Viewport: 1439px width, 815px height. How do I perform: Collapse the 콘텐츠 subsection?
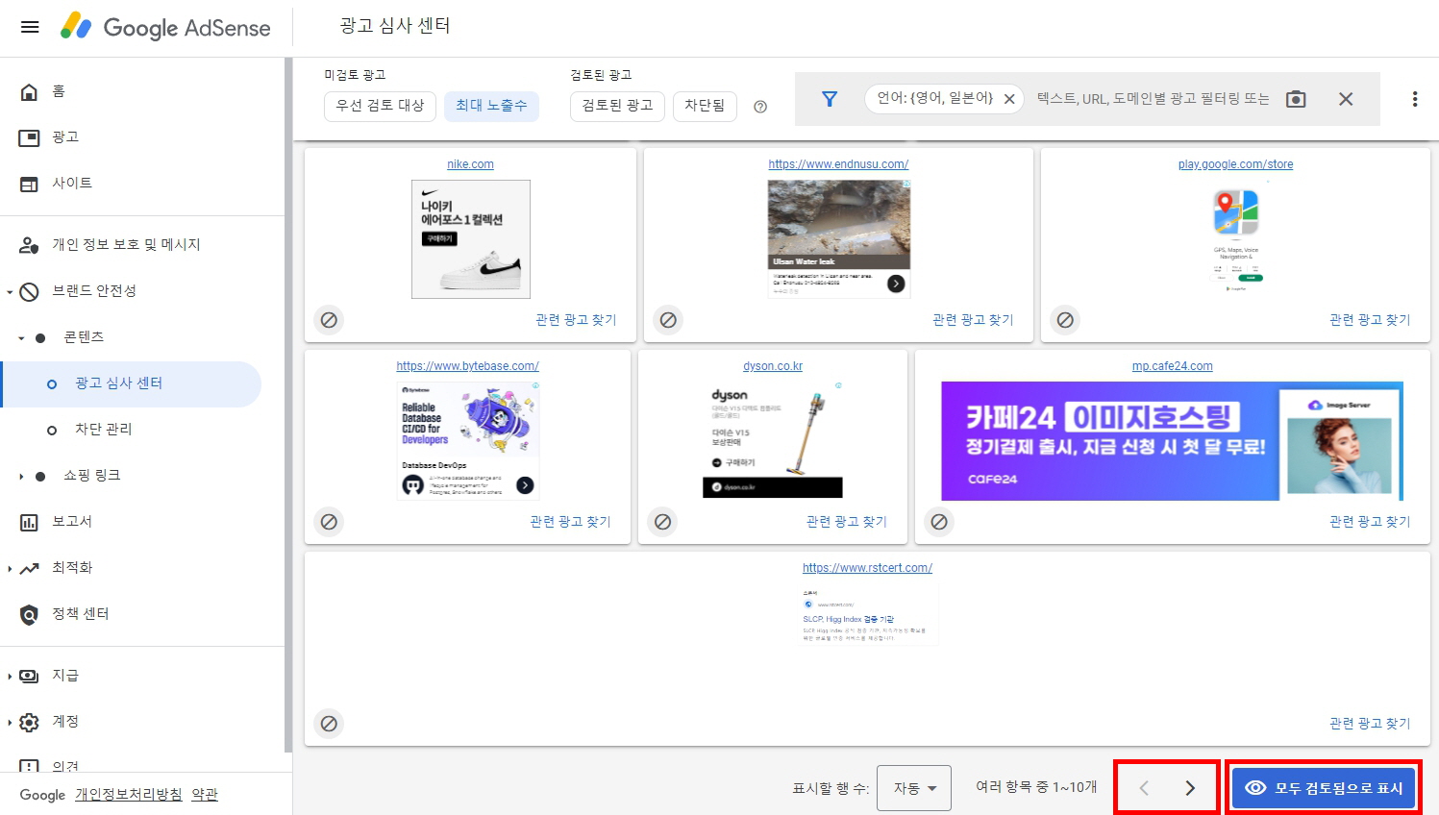21,338
